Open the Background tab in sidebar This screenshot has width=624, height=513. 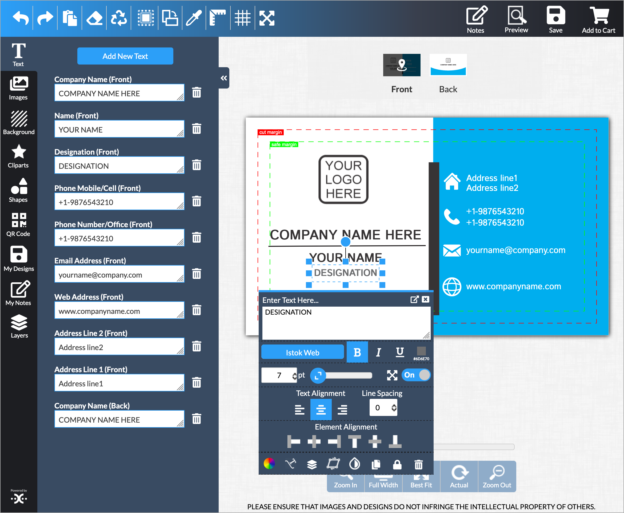tap(18, 122)
